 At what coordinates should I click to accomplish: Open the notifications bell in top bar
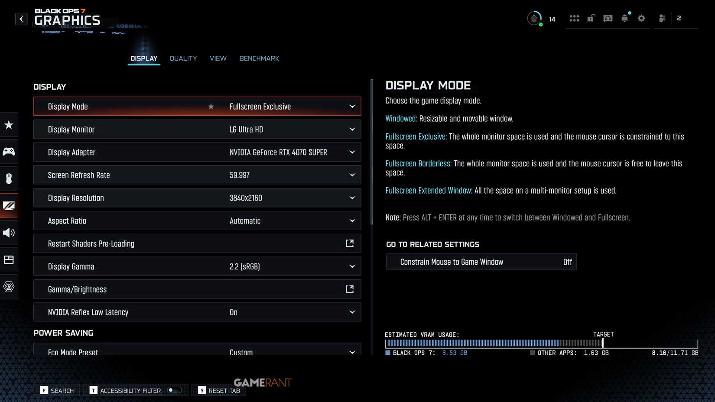click(624, 18)
